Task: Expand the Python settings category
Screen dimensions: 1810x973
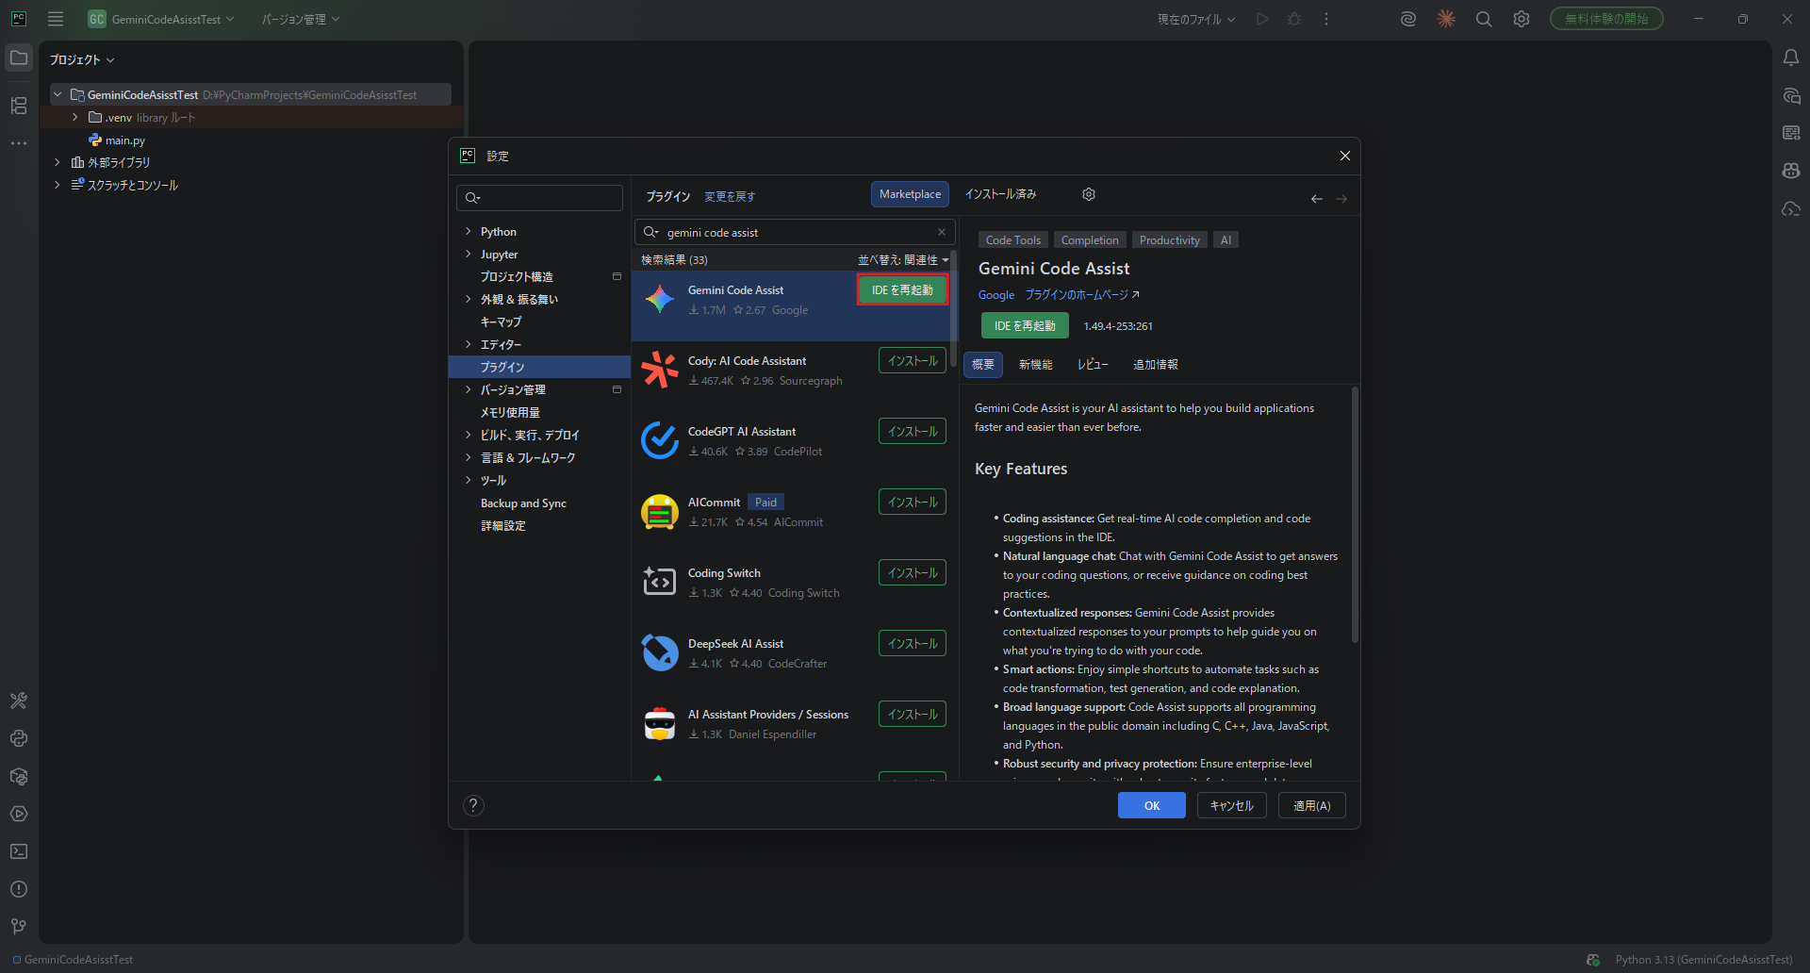Action: coord(469,232)
